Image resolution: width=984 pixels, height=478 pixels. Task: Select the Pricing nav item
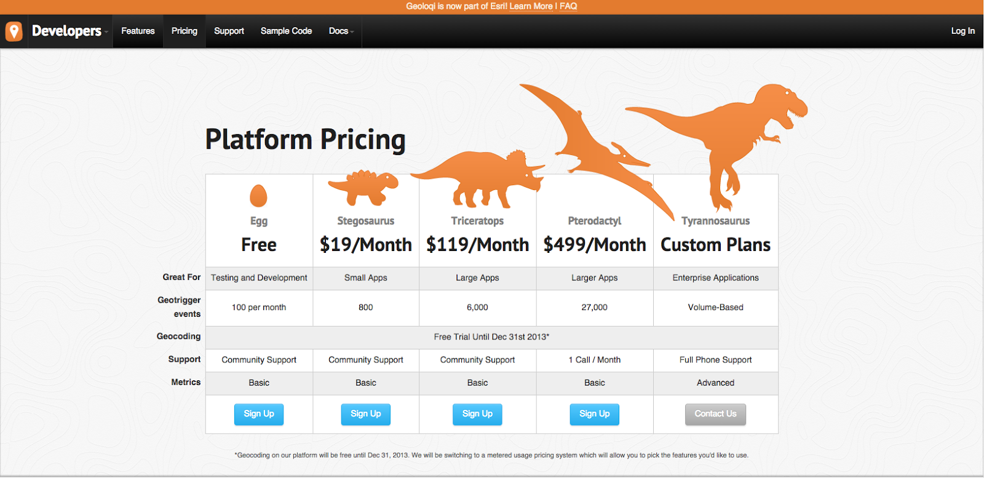pos(184,31)
